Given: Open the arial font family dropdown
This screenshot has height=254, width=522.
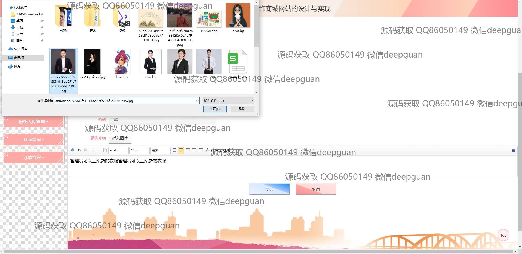Looking at the screenshot, I should click(x=118, y=150).
